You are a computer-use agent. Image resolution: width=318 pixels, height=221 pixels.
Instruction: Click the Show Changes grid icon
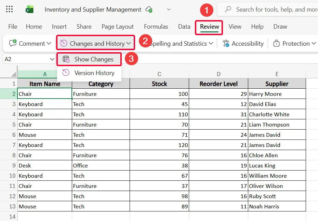(66, 59)
